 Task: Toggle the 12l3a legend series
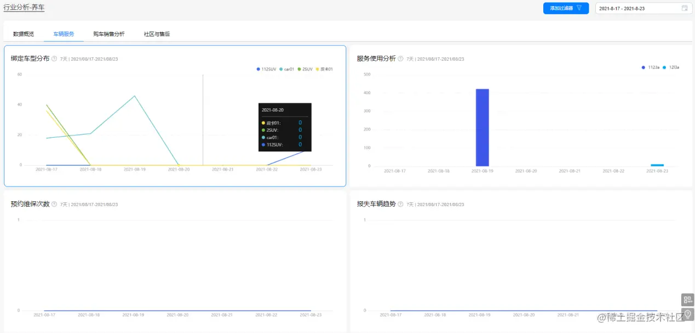pos(671,67)
